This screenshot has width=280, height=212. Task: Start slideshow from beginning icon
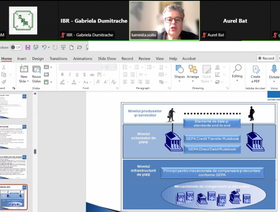(x=63, y=47)
